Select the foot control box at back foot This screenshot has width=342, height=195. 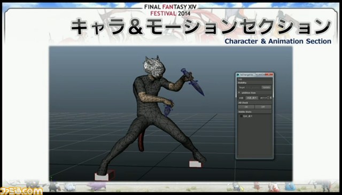[x=196, y=164]
